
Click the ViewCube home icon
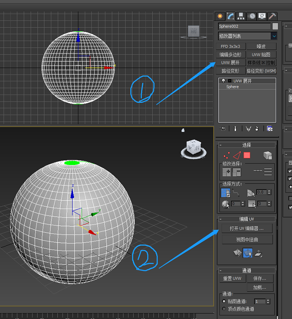[183, 130]
